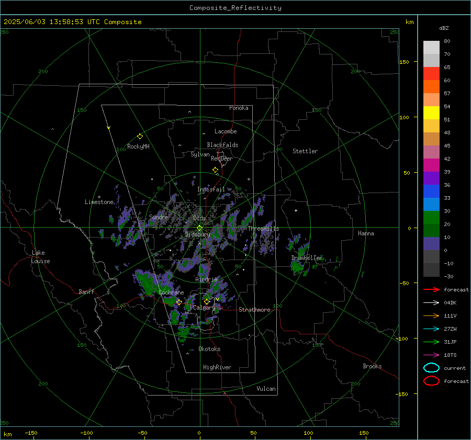Pick the bright green 20–30 dBZ swatch
This screenshot has height=440, width=471.
[x=431, y=218]
